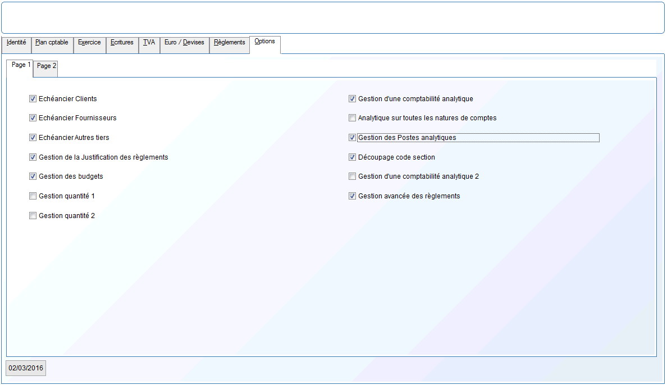Toggle Echéancier Fournisseurs option

point(33,118)
